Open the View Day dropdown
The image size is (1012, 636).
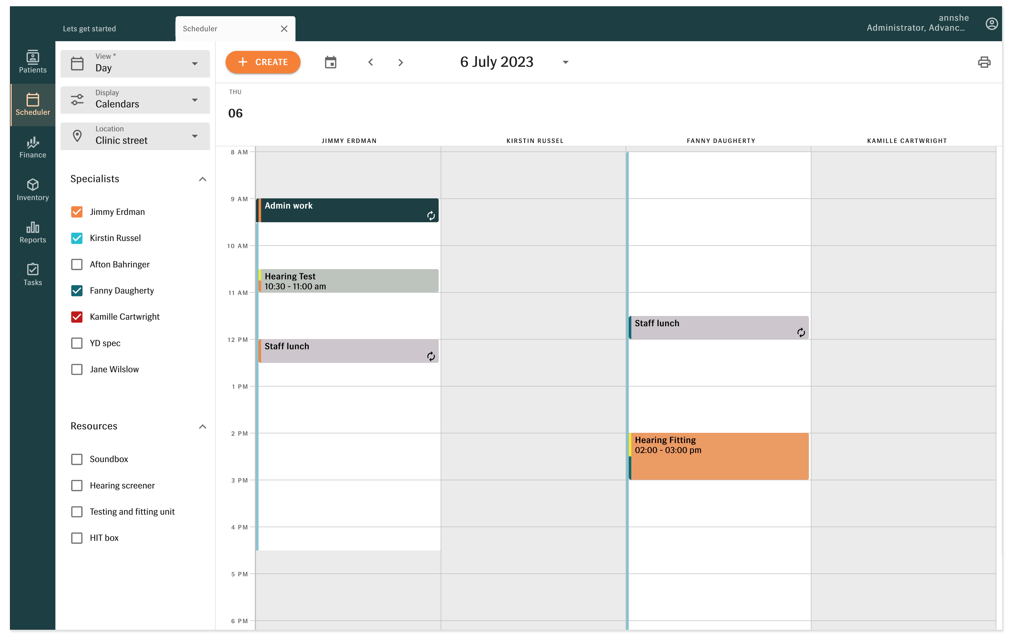[x=135, y=63]
